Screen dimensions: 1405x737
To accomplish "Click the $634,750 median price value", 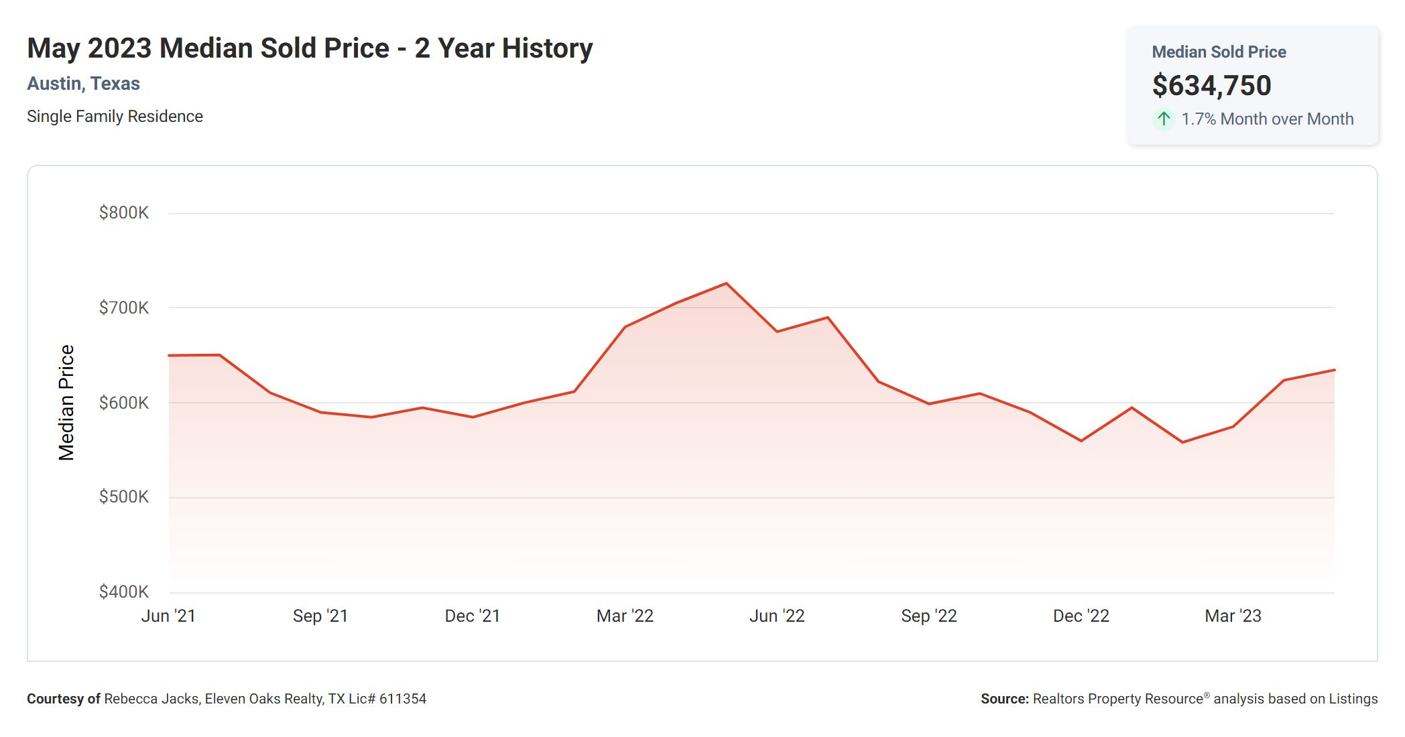I will point(1211,86).
